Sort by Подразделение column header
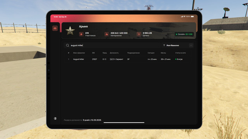The image size is (248, 139). point(133,53)
